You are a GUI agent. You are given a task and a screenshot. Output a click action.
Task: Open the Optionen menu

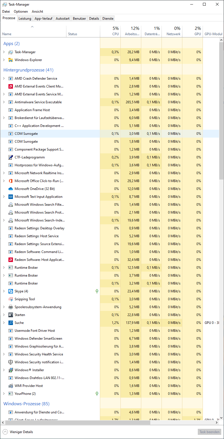tap(21, 12)
